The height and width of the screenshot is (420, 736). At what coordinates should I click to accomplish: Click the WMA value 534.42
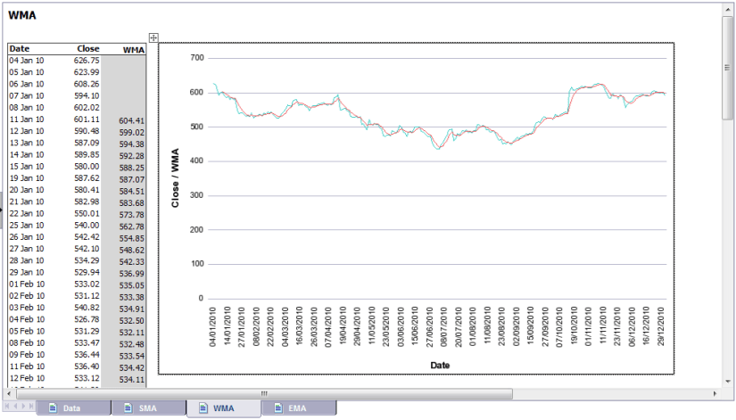click(x=131, y=368)
